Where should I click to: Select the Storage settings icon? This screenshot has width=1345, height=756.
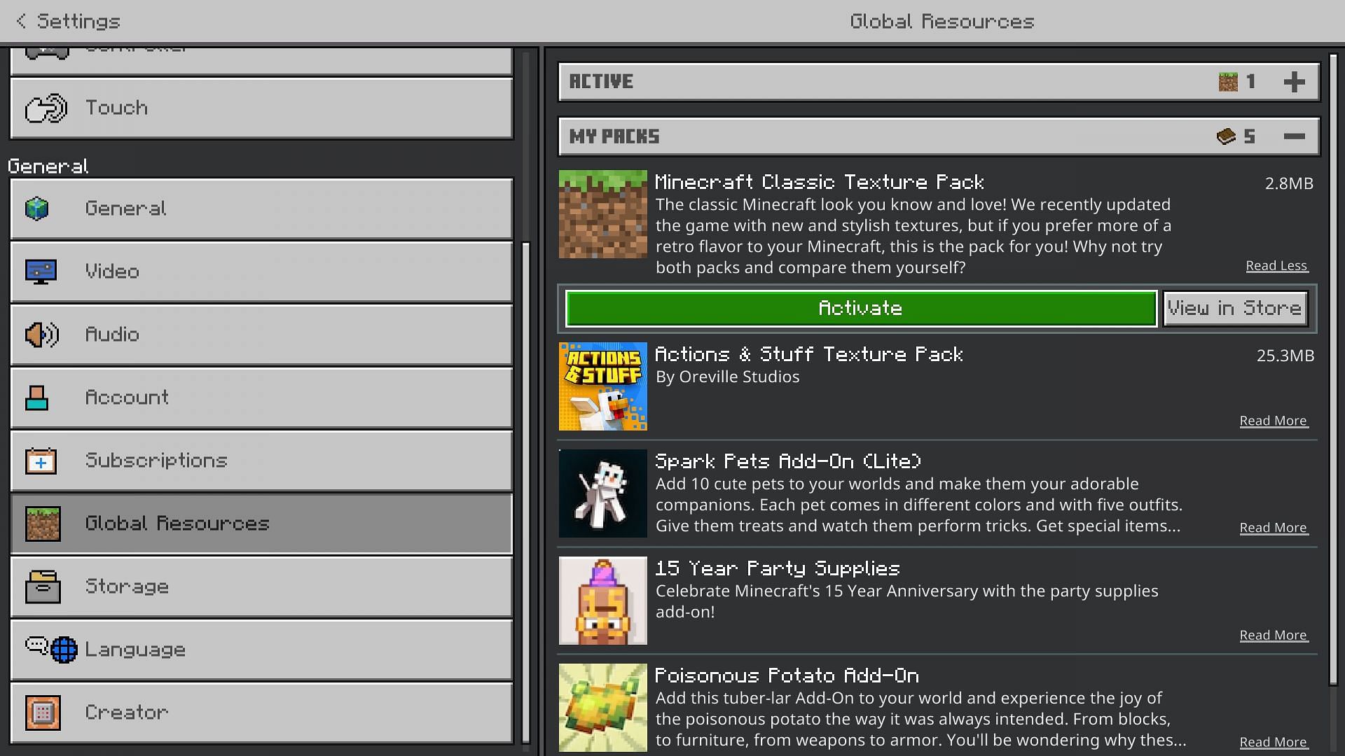tap(43, 586)
